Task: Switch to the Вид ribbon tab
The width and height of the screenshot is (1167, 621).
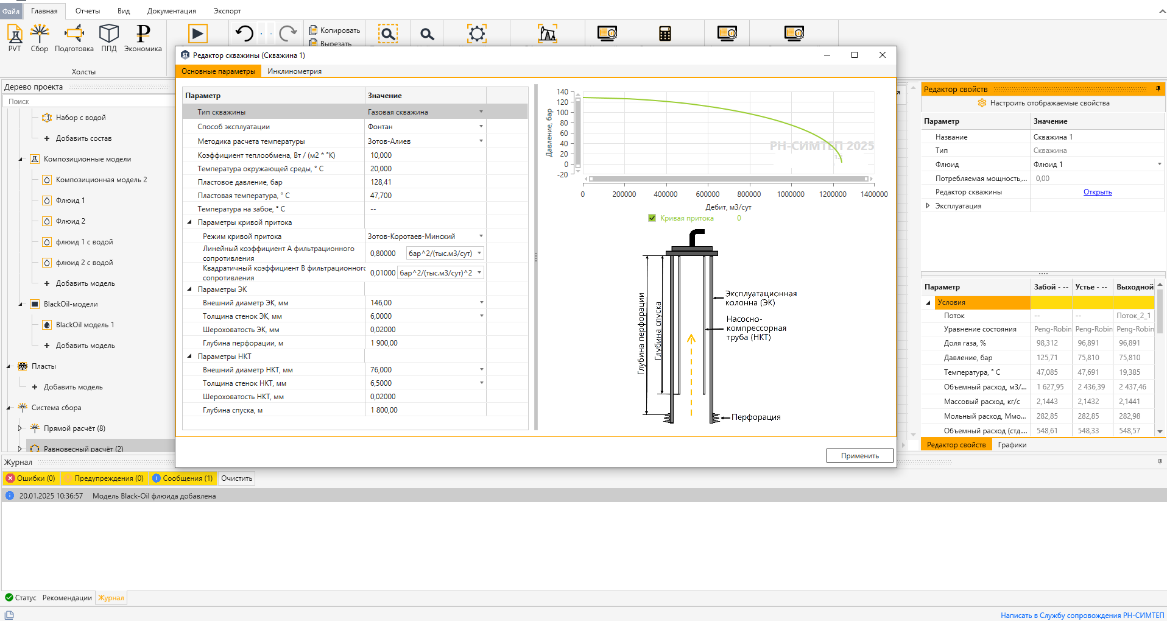Action: click(124, 11)
